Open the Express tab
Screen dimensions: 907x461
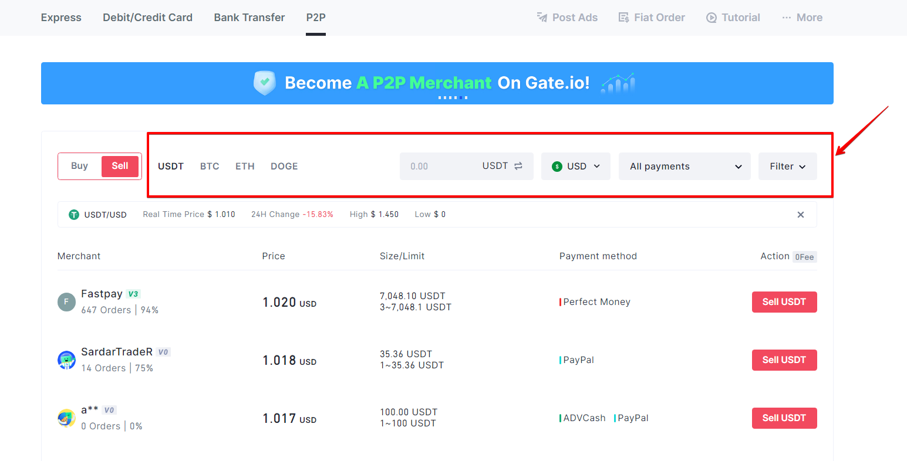(61, 18)
